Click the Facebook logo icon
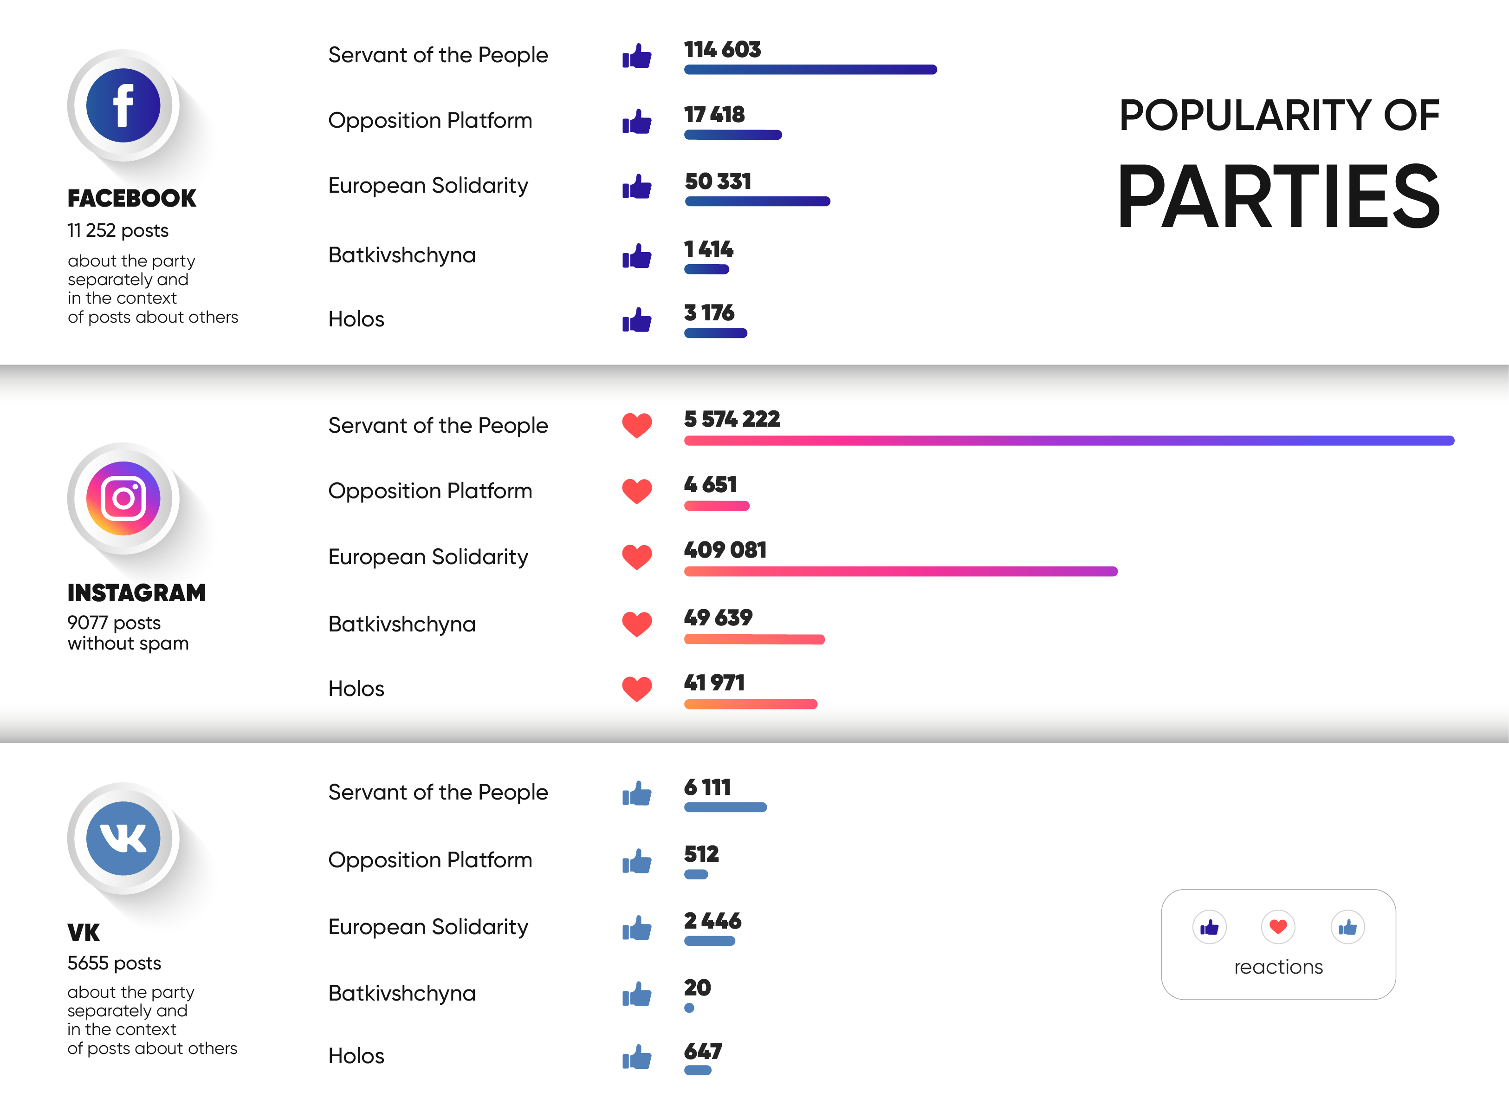This screenshot has width=1509, height=1099. click(123, 105)
